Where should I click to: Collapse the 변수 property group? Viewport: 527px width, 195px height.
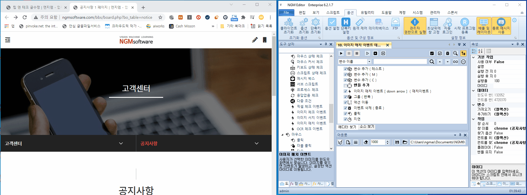(473, 105)
